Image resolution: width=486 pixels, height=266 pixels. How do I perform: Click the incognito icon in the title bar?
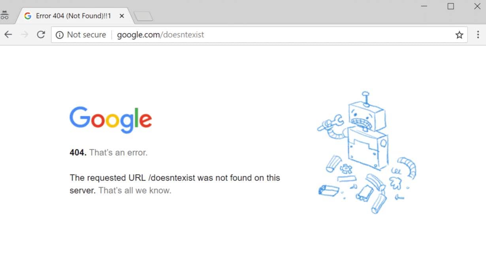pyautogui.click(x=4, y=15)
